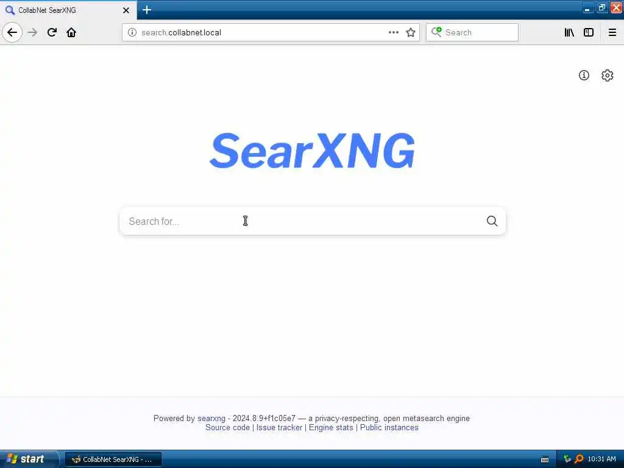624x468 pixels.
Task: Show the sidebar panel
Action: click(x=589, y=32)
